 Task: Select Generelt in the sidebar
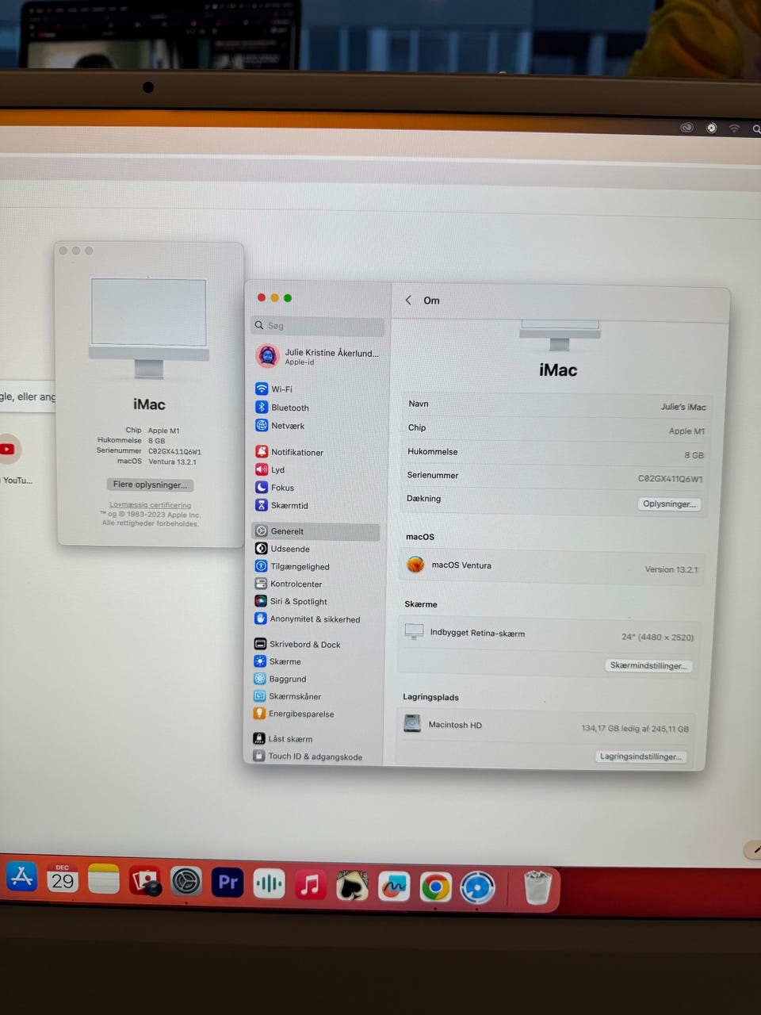point(316,531)
